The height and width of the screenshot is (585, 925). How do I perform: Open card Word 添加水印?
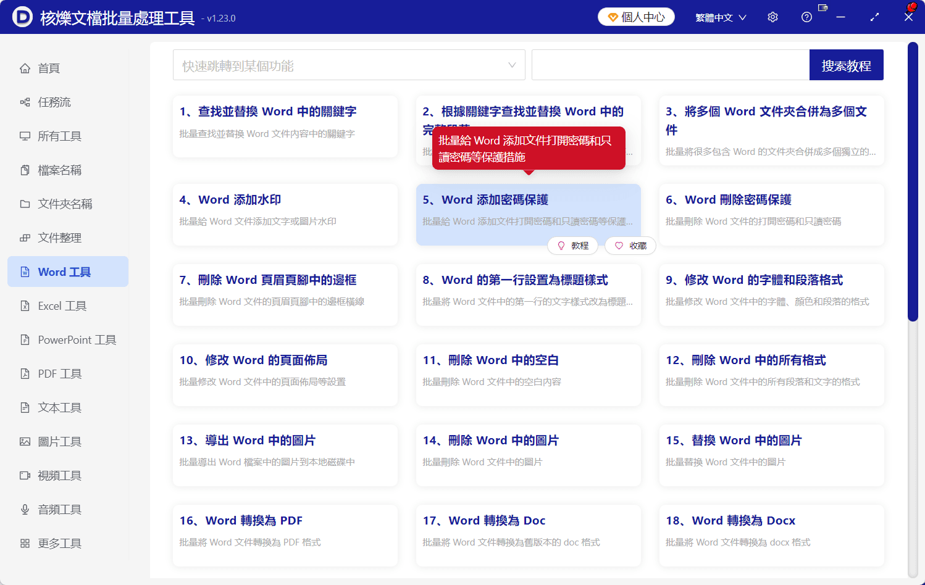pos(285,215)
